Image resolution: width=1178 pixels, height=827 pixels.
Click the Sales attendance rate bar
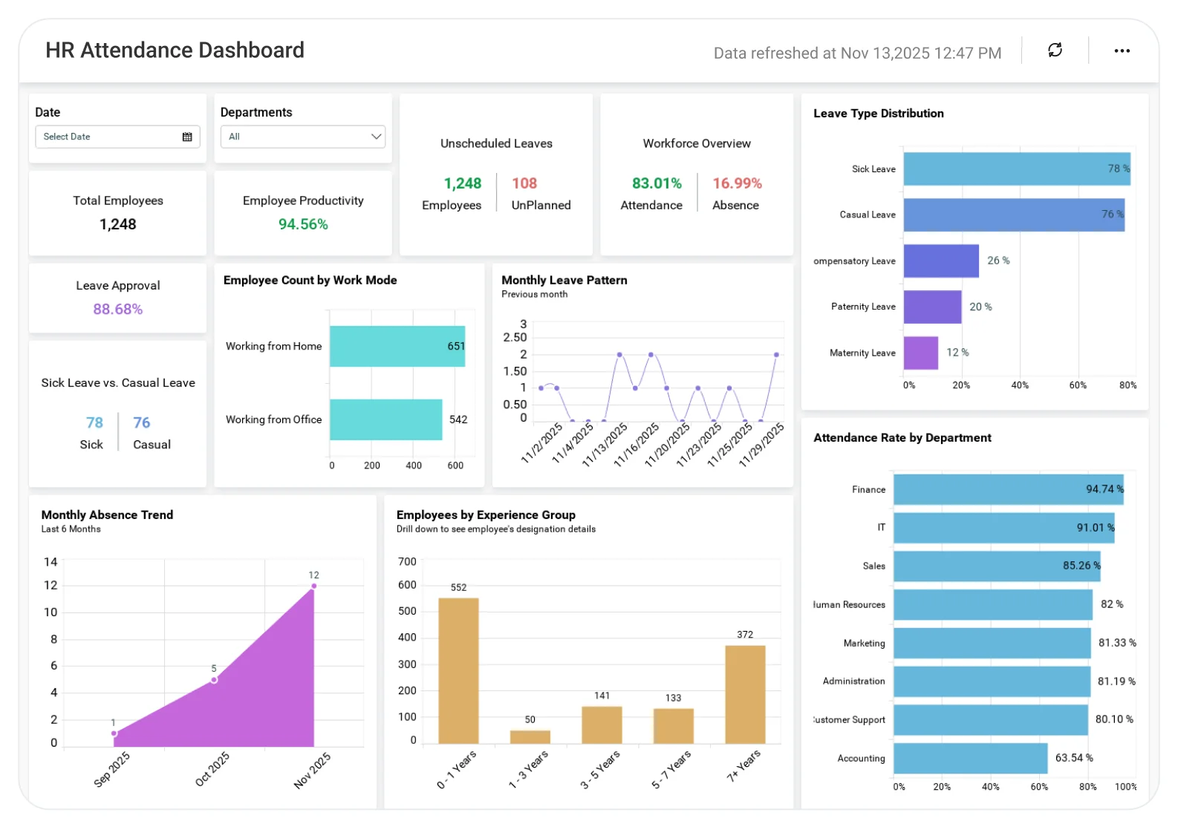[997, 566]
